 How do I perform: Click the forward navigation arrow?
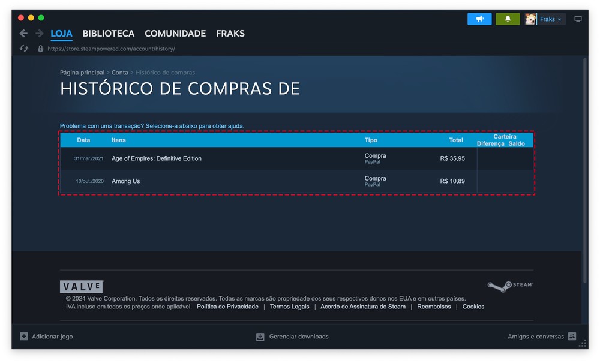point(39,34)
